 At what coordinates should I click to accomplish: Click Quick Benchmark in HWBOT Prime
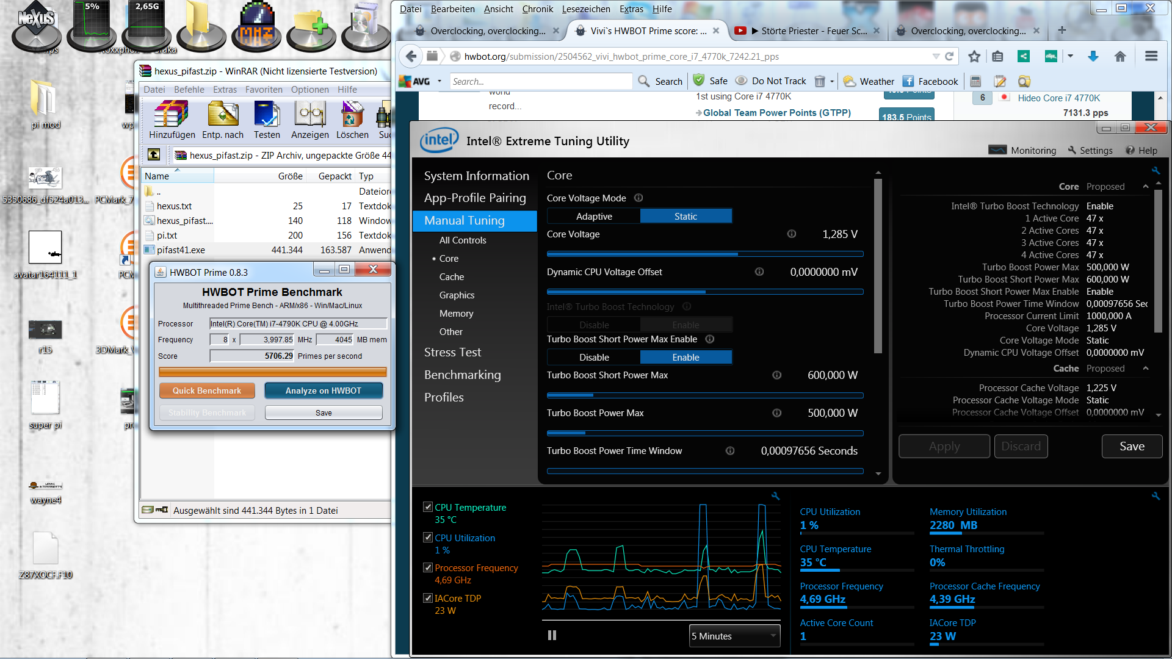click(x=206, y=391)
